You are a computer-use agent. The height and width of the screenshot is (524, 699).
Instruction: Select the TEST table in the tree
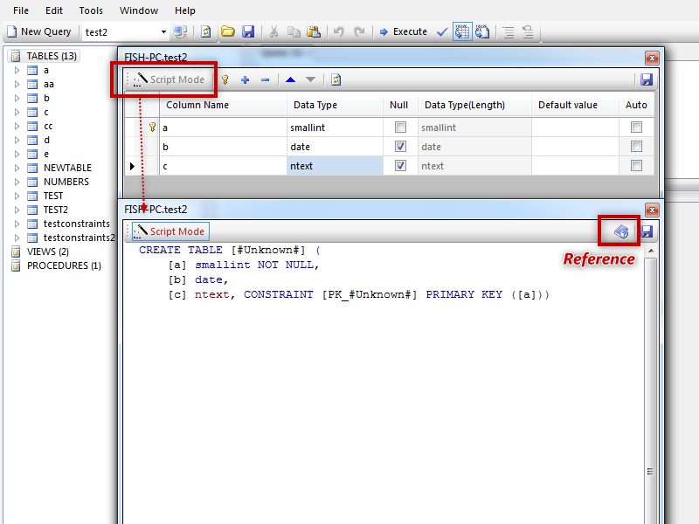(53, 196)
